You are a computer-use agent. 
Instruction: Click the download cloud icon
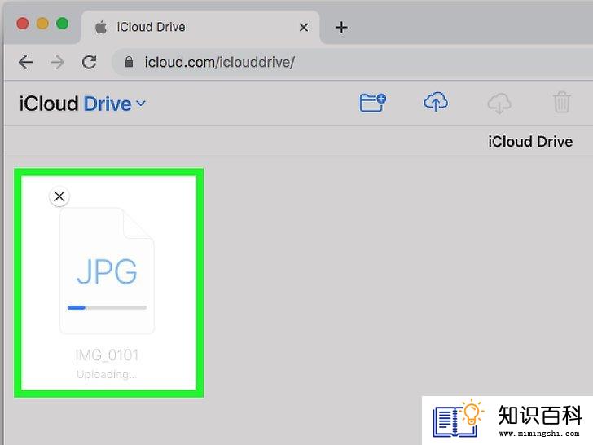pyautogui.click(x=499, y=103)
